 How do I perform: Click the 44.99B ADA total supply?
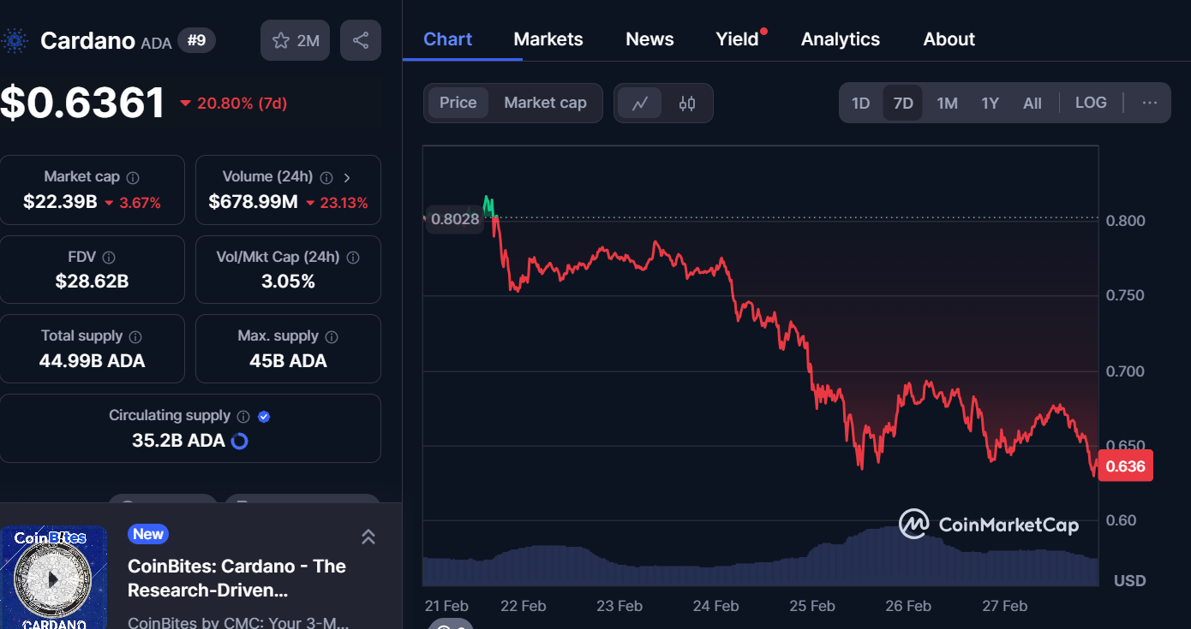(92, 361)
